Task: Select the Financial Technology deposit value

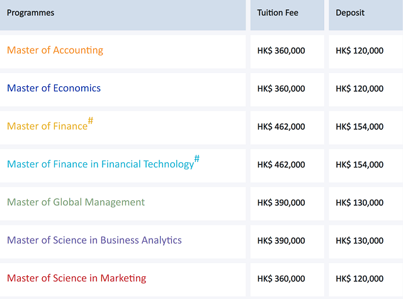Action: [x=360, y=165]
